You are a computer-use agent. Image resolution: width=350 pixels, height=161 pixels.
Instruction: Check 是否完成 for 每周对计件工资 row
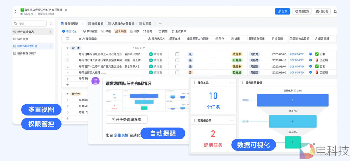tap(177, 60)
